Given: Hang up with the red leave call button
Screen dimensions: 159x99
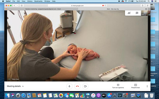Looking at the screenshot, I should [x=77, y=86].
